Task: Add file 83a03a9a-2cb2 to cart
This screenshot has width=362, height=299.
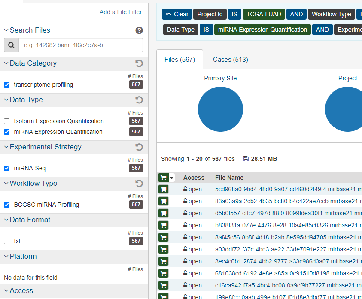Action: [x=164, y=202]
